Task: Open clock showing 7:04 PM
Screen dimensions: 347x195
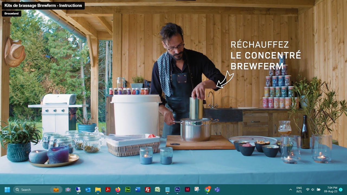Action: [331, 190]
